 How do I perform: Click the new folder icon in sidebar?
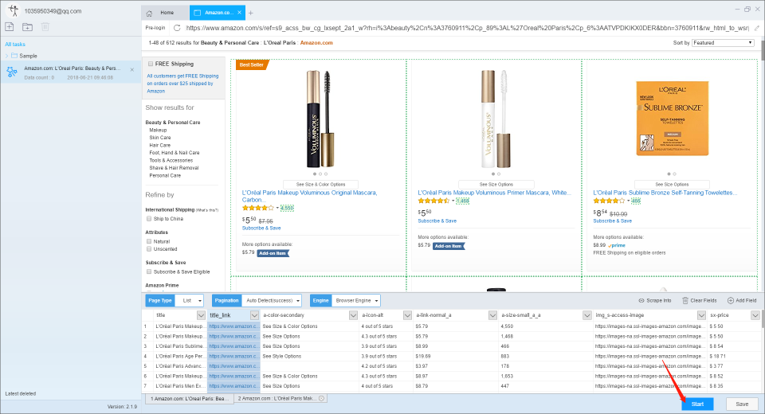[27, 27]
